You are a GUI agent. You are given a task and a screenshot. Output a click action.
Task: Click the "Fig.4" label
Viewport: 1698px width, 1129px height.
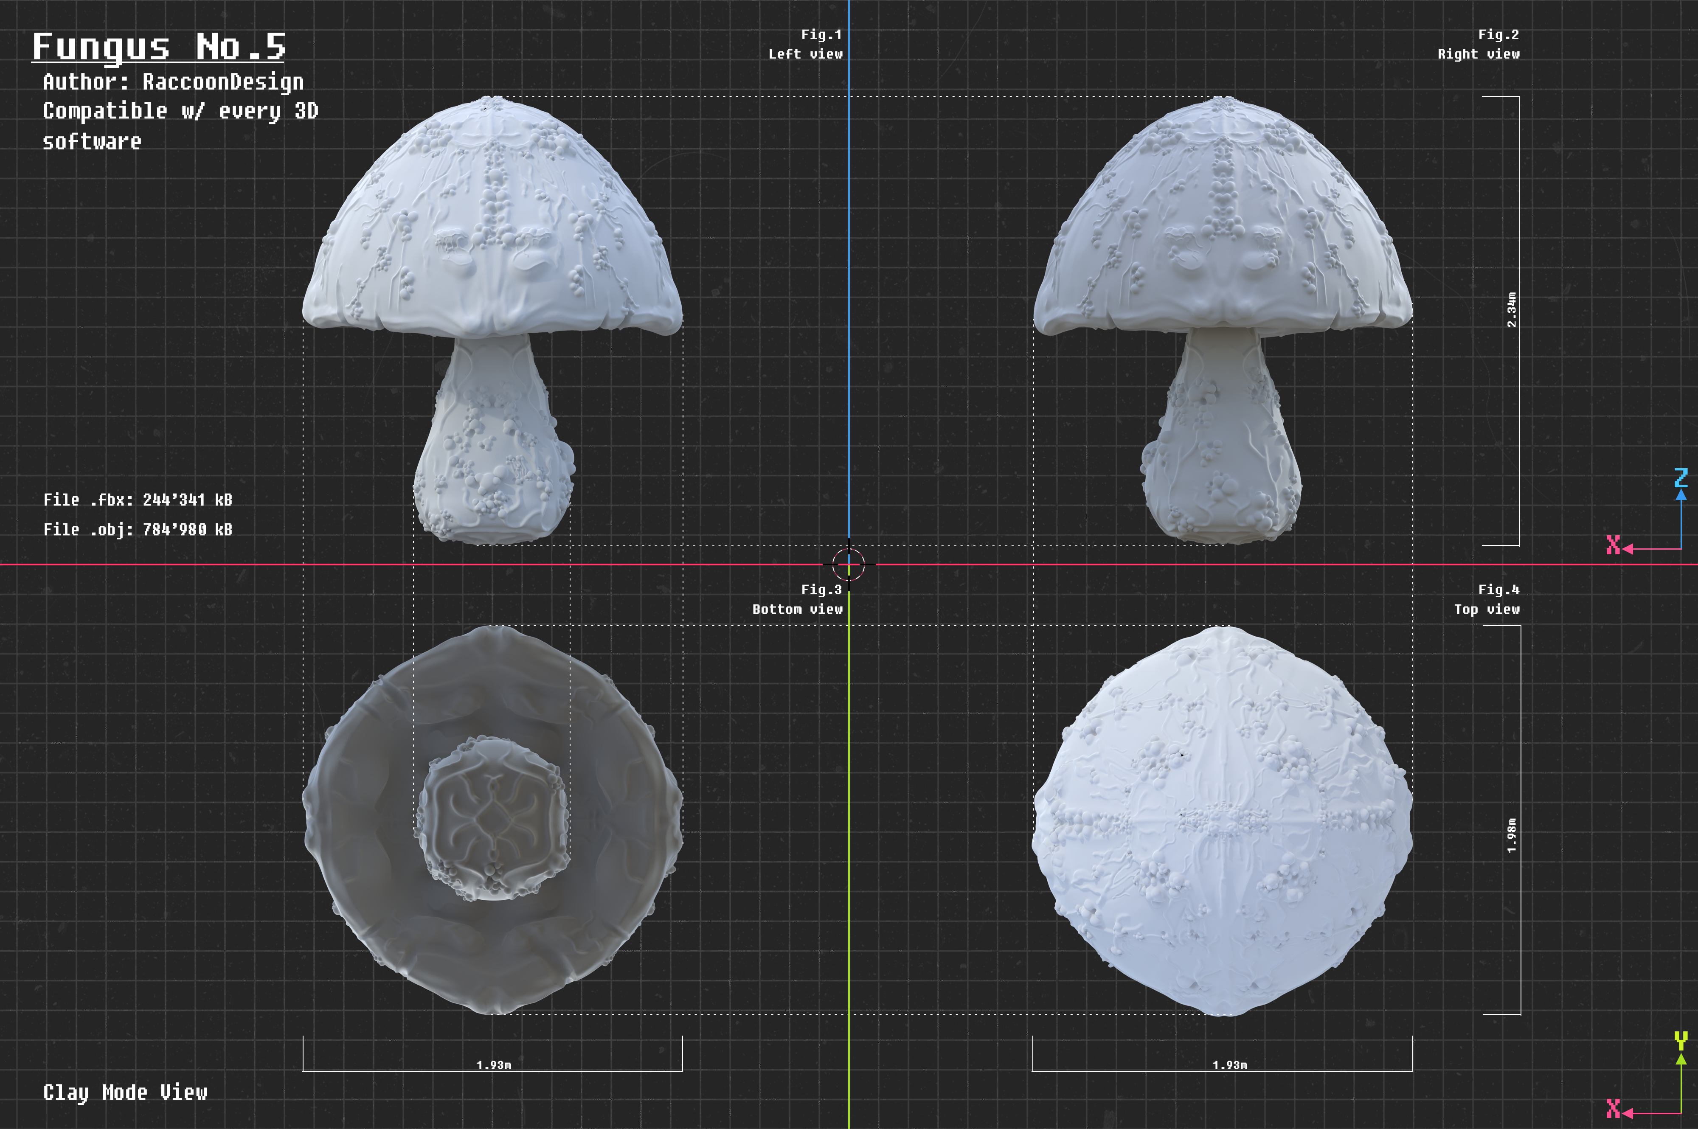pos(1498,590)
